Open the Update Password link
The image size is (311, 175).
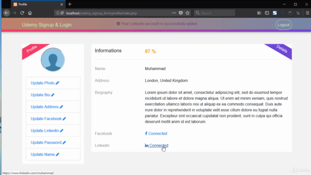click(x=48, y=142)
